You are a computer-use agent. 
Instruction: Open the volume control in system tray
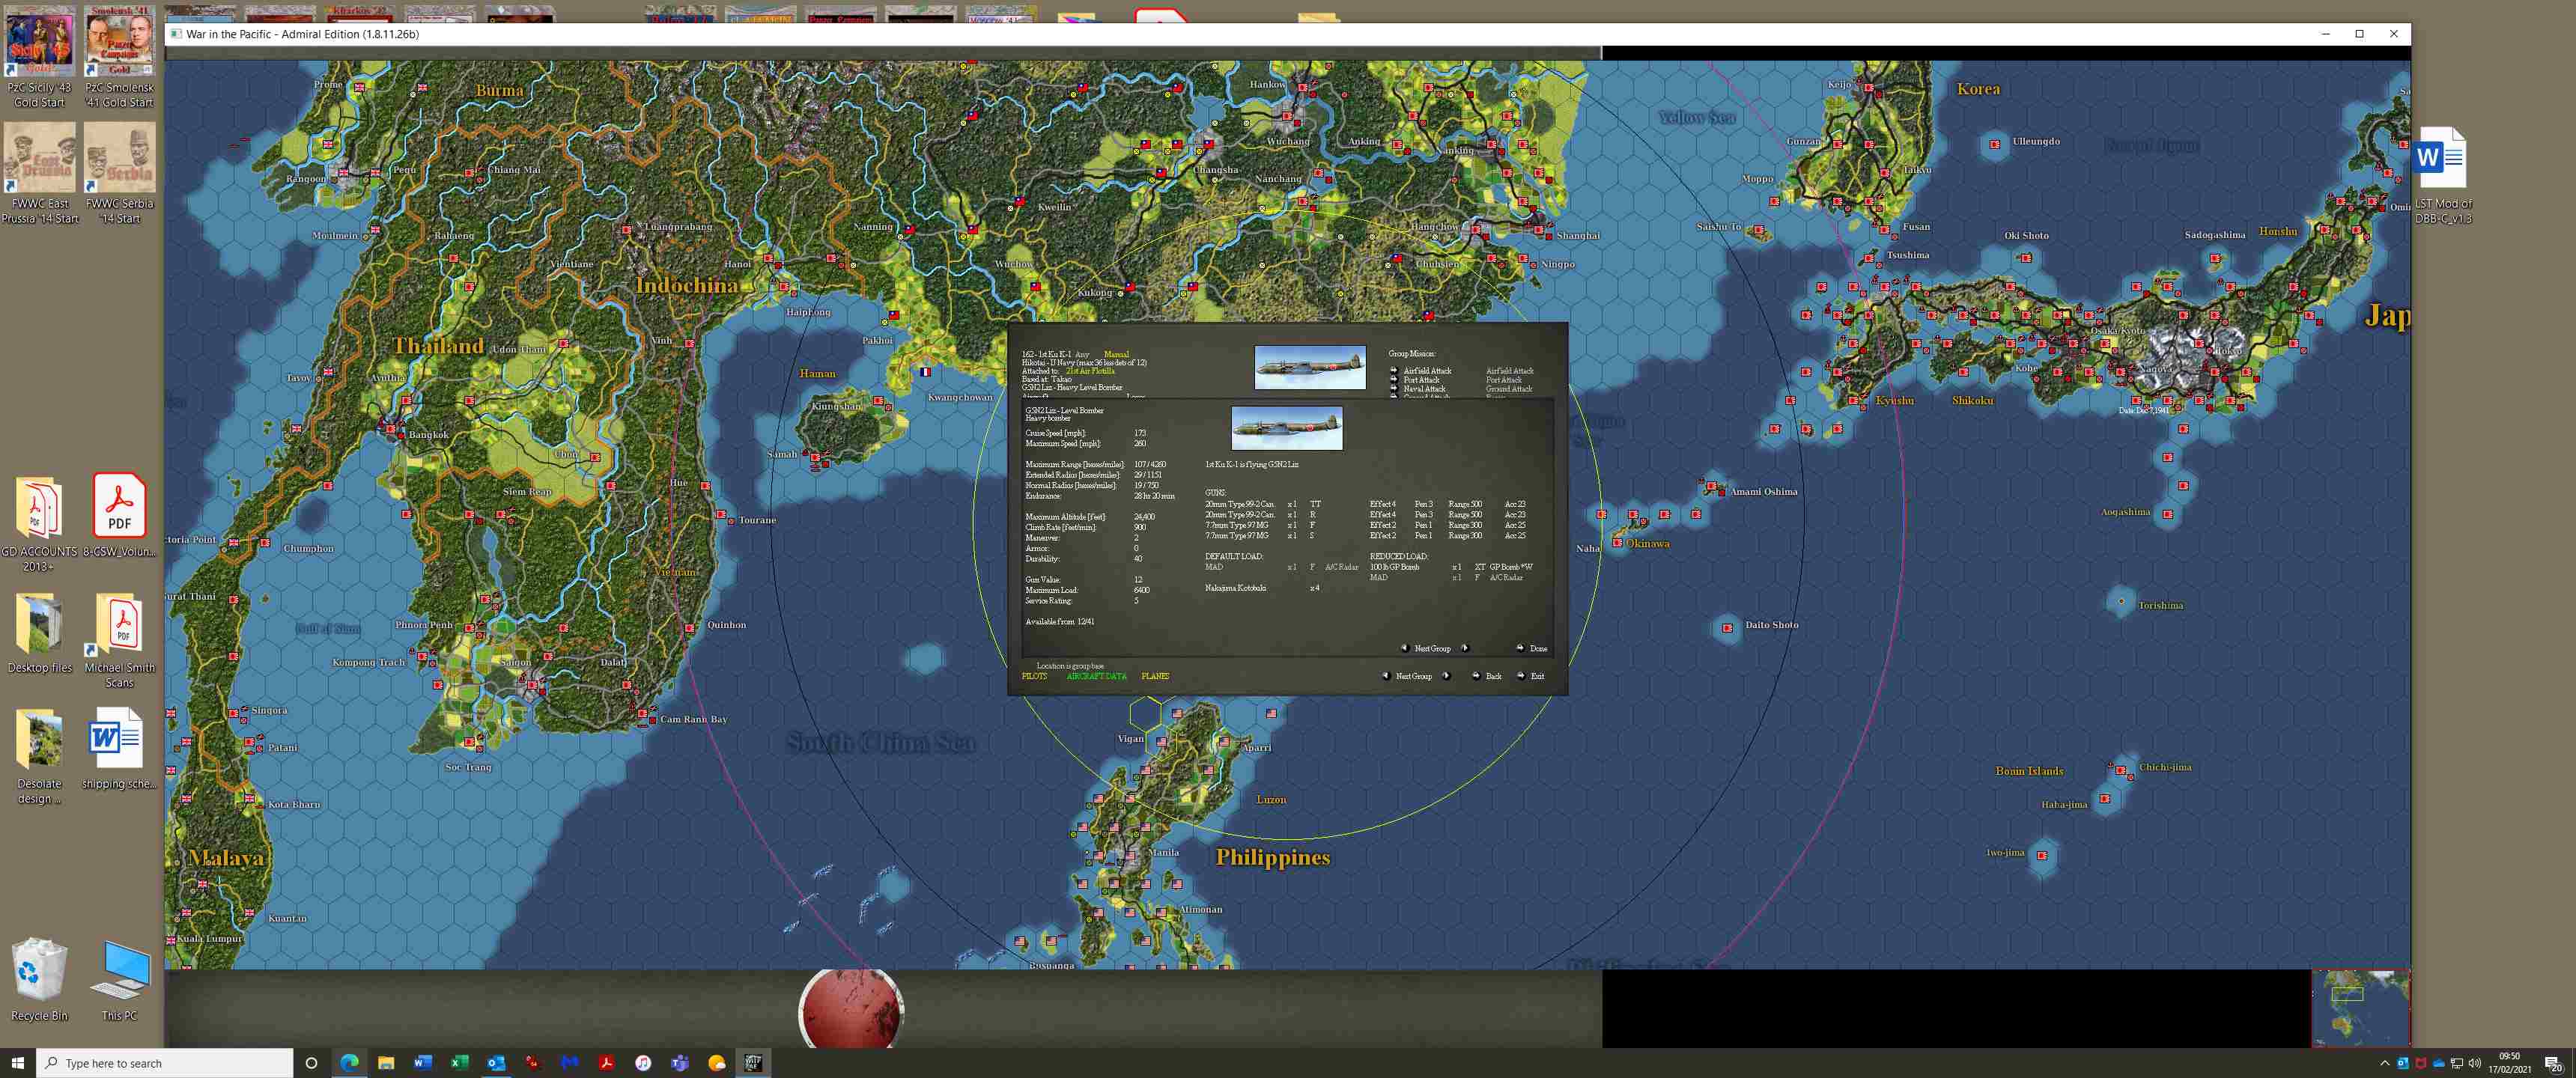point(2475,1063)
